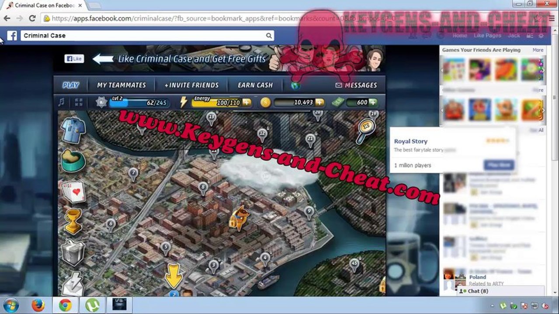Select map pin number 7

pos(133,174)
